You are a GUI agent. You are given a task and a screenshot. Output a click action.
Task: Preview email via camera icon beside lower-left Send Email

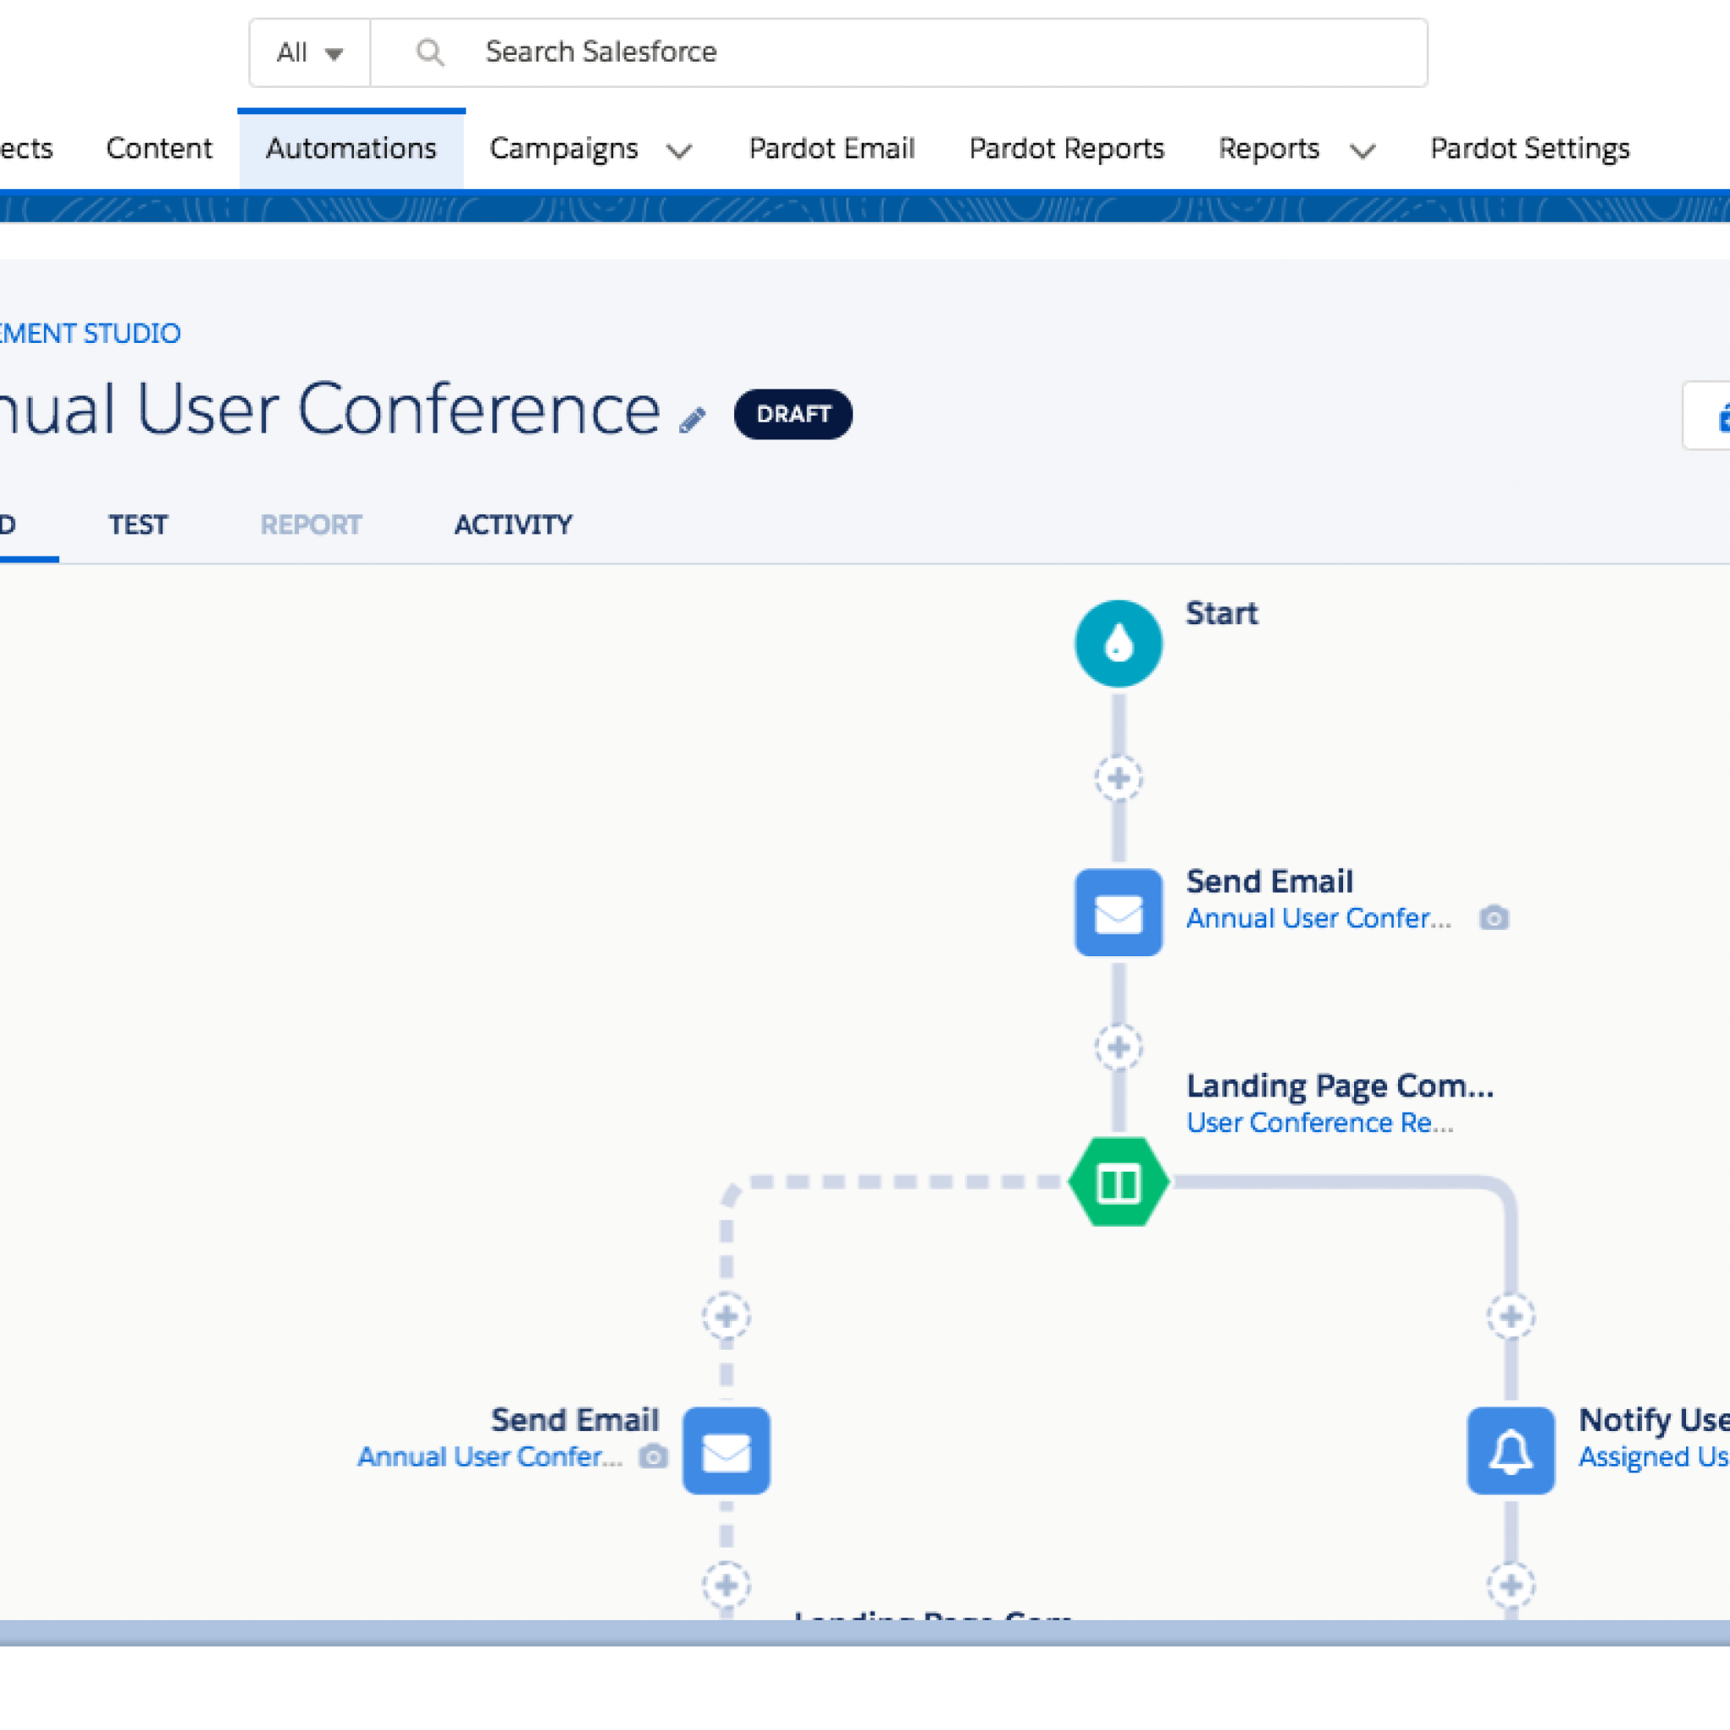click(x=654, y=1457)
